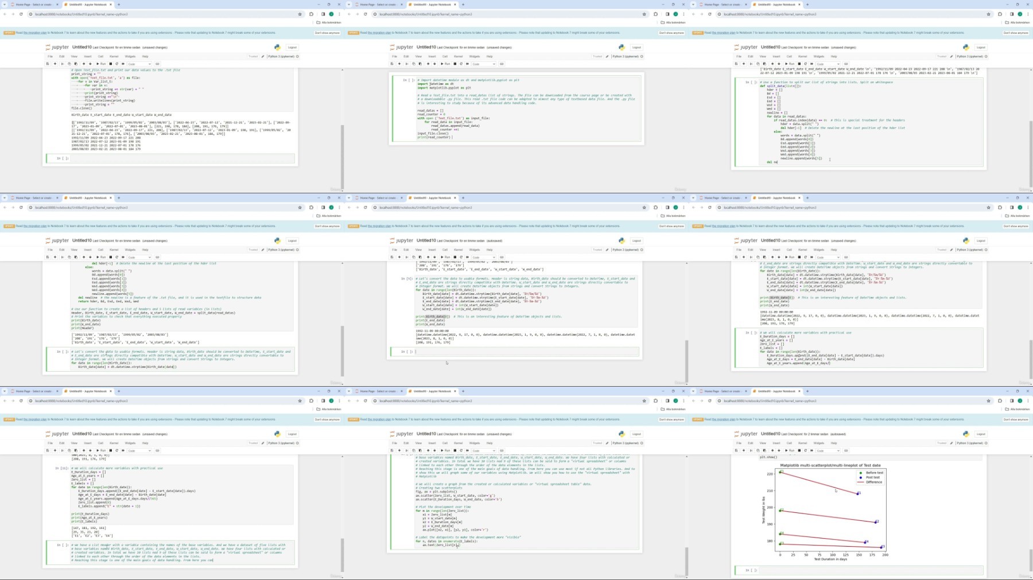Open side panel in the plt.subplots window
The width and height of the screenshot is (1033, 580).
pos(667,400)
